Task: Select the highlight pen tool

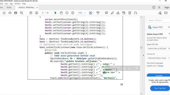Action: click(112, 13)
